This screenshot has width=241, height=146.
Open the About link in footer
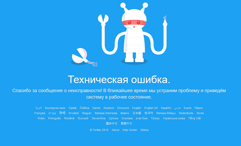[x=115, y=130]
